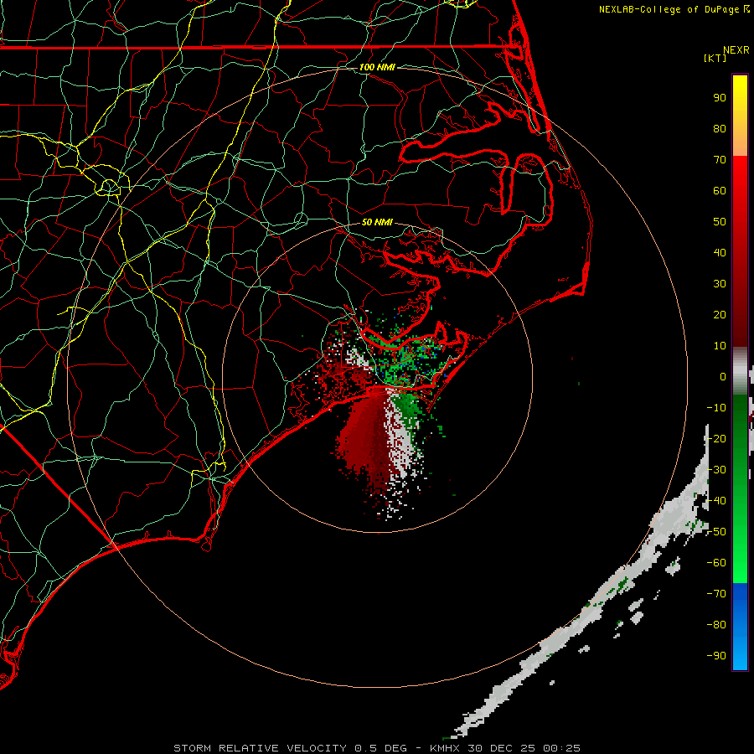Click the STORM RELATIVE VELOCITY caption text
This screenshot has width=754, height=754.
coord(260,748)
